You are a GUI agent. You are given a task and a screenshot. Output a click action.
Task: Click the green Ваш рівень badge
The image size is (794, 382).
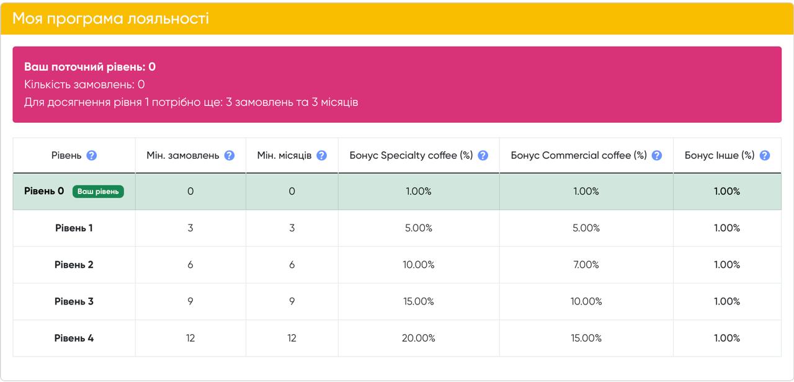coord(98,192)
